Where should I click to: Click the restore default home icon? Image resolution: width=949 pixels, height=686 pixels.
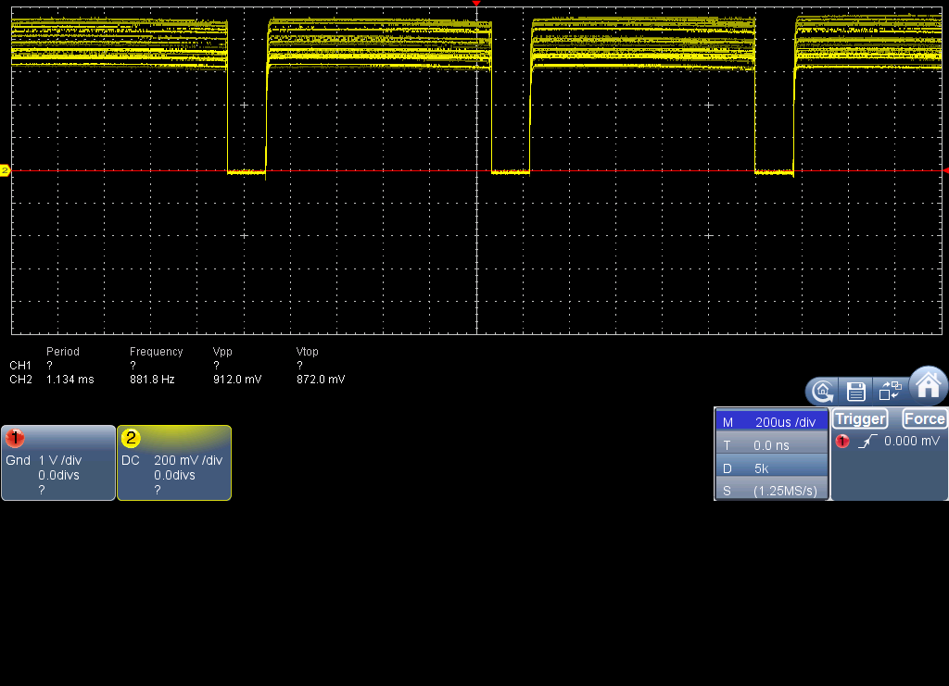(x=821, y=391)
